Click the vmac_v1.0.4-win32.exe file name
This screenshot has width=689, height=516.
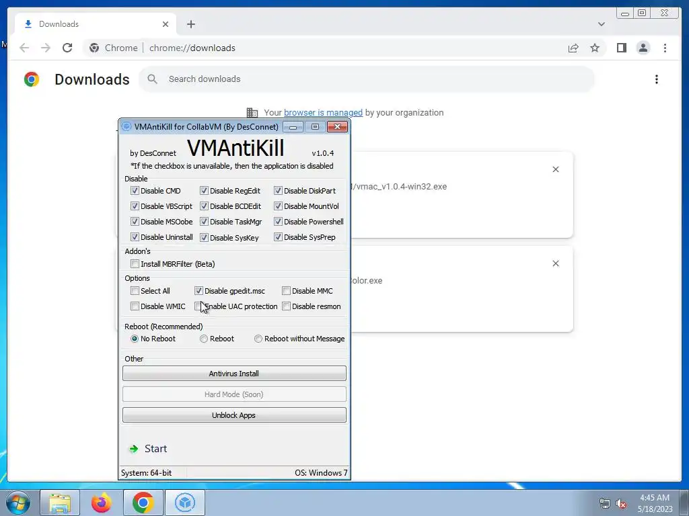pyautogui.click(x=400, y=187)
